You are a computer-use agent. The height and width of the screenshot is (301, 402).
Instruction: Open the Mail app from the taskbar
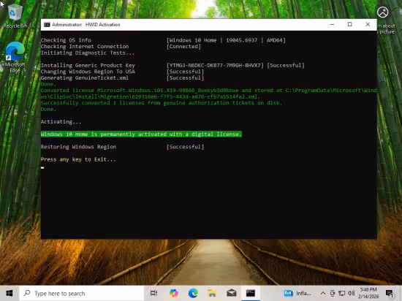pos(231,293)
